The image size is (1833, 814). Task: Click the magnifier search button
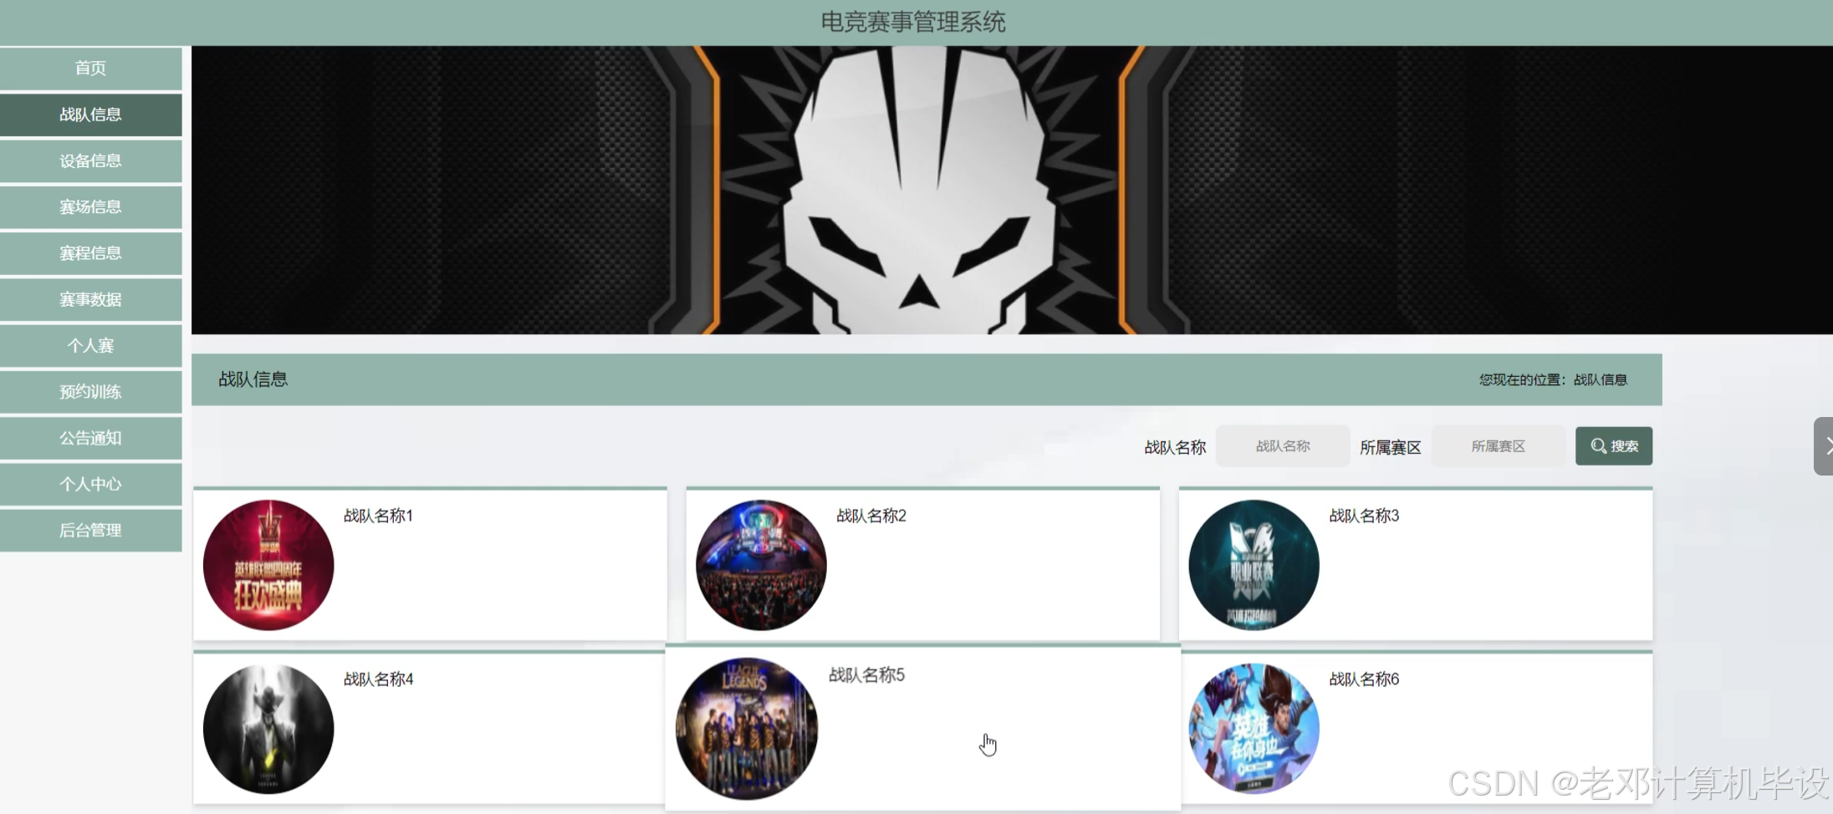[1614, 446]
